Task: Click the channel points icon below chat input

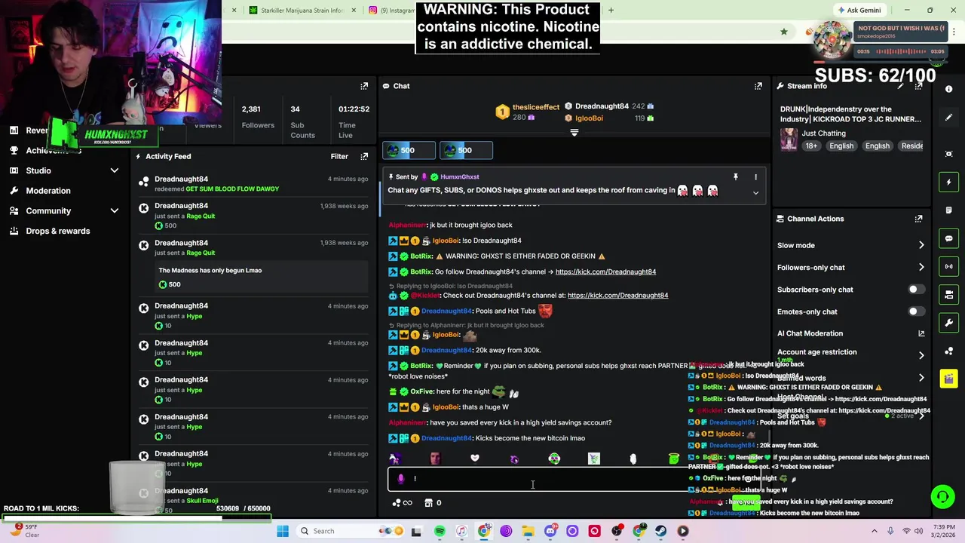Action: pyautogui.click(x=397, y=503)
